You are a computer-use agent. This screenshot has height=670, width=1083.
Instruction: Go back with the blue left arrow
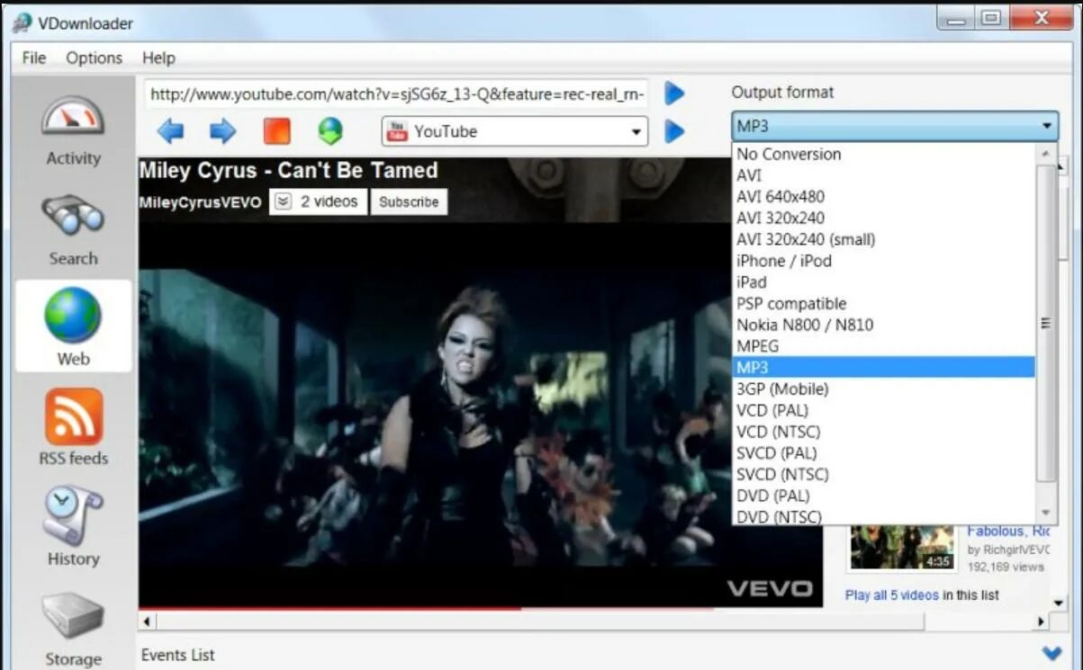pos(170,131)
